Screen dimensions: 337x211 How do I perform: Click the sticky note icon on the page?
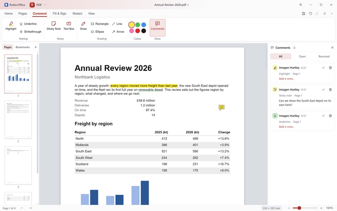221,108
